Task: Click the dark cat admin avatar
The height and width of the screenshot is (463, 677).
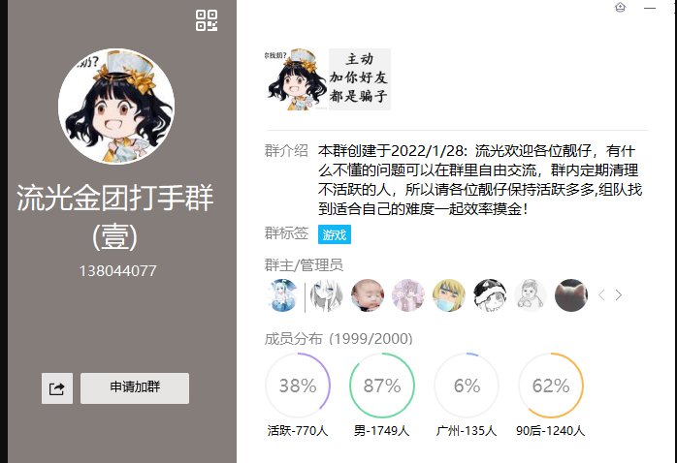Action: (570, 295)
